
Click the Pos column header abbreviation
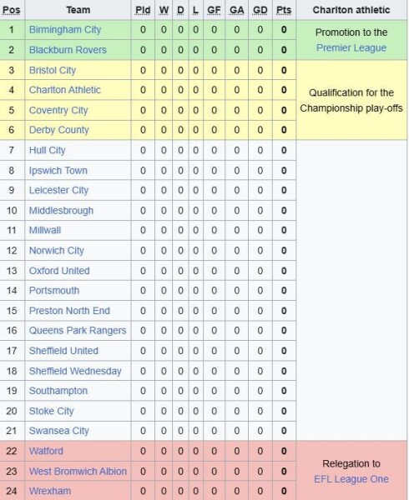tap(11, 10)
